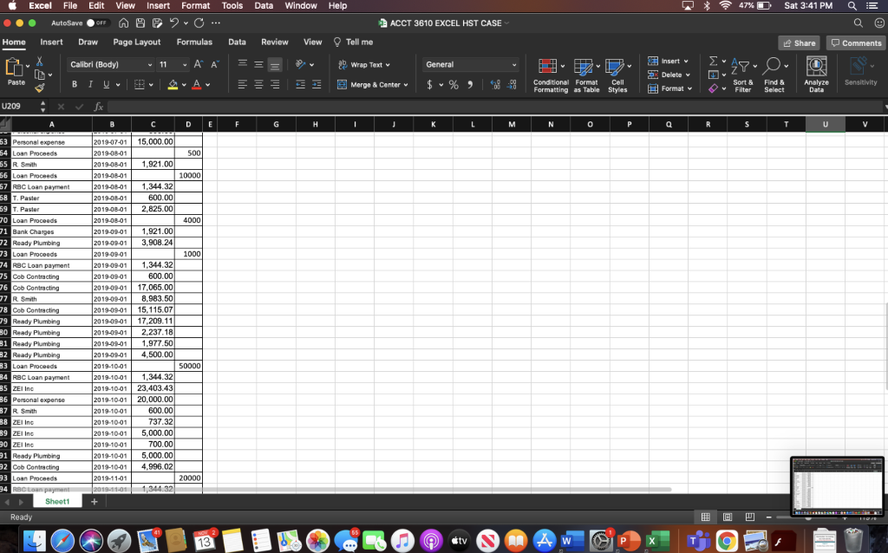The width and height of the screenshot is (888, 553).
Task: Switch to the Formulas ribbon tab
Action: pos(194,41)
